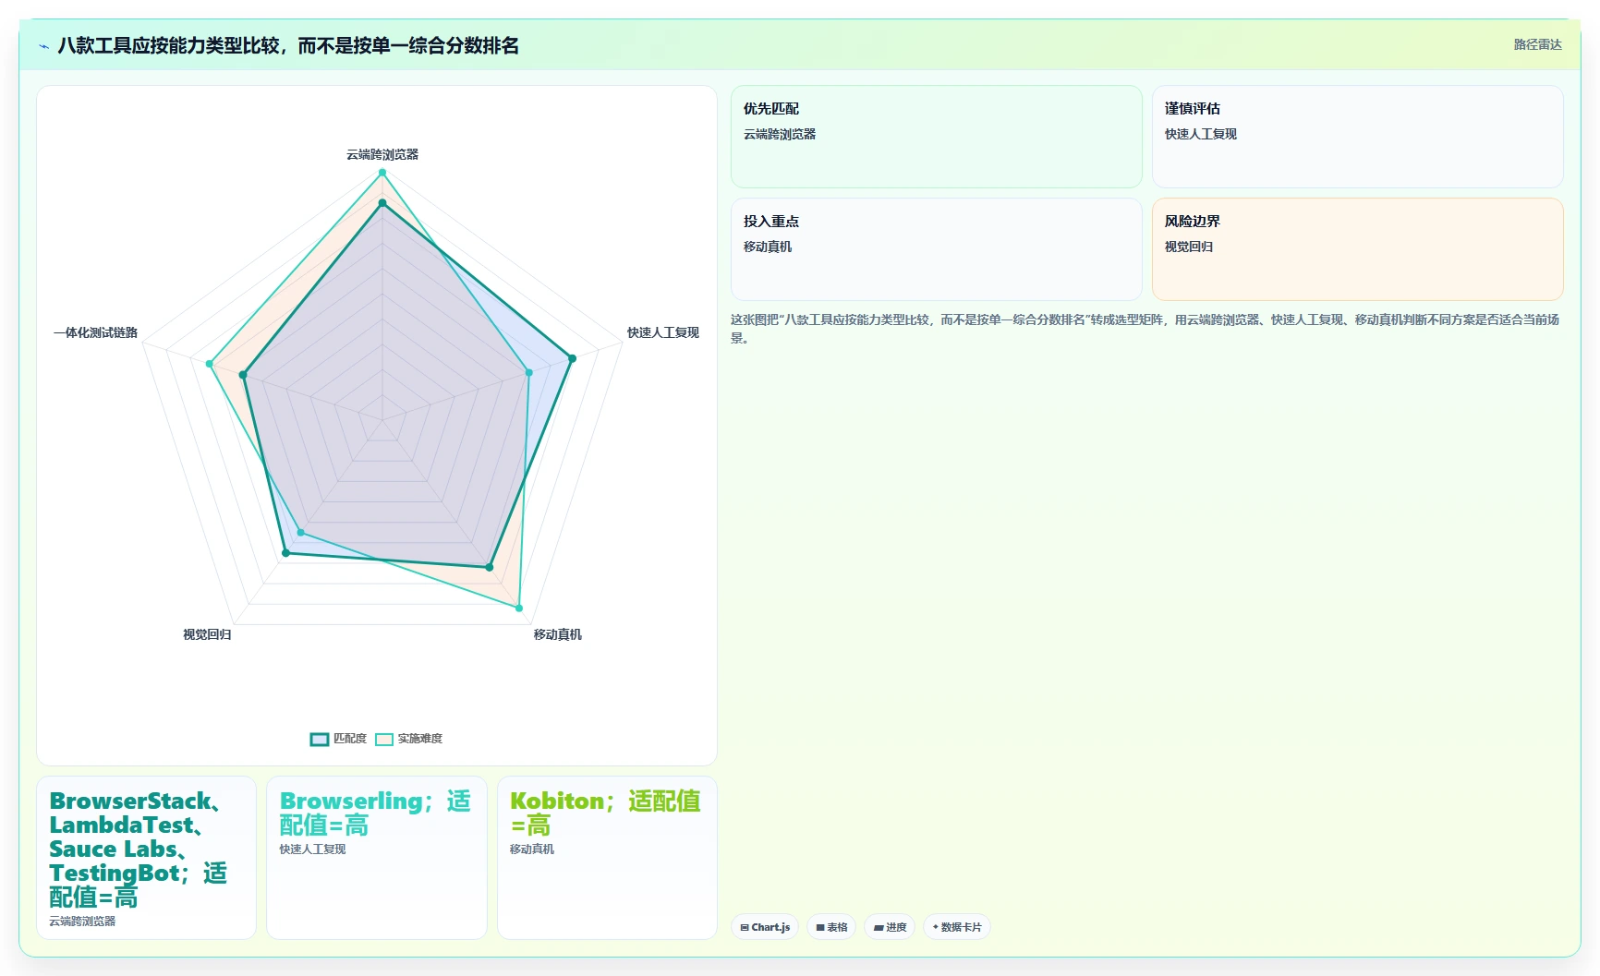Image resolution: width=1600 pixels, height=976 pixels.
Task: Select the 表格 tag chip
Action: click(831, 927)
